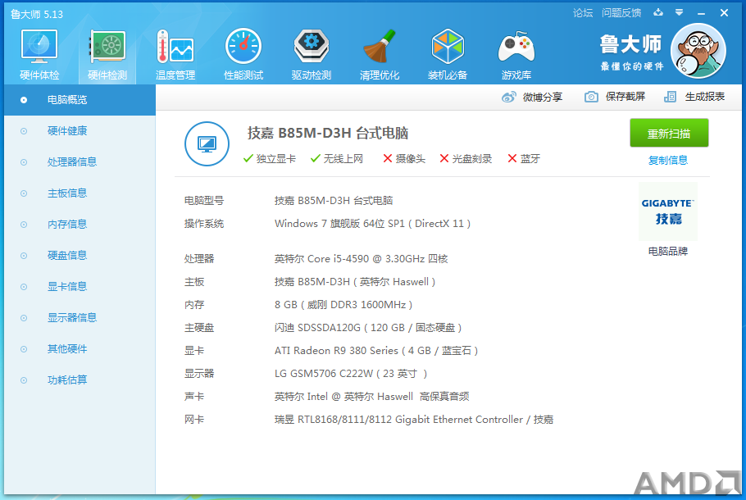The width and height of the screenshot is (746, 500).
Task: Click 复制信息 copy info link
Action: 668,161
